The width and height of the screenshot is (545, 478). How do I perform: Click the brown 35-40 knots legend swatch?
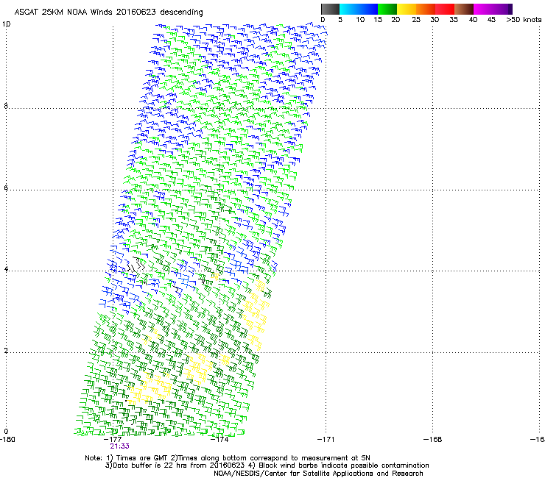click(464, 9)
